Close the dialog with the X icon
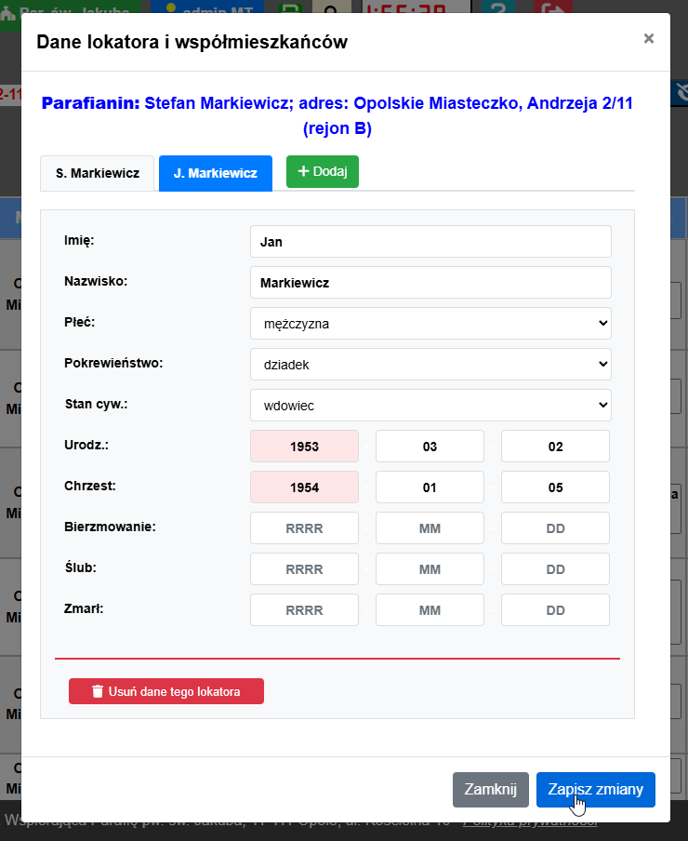688x841 pixels. coord(648,38)
